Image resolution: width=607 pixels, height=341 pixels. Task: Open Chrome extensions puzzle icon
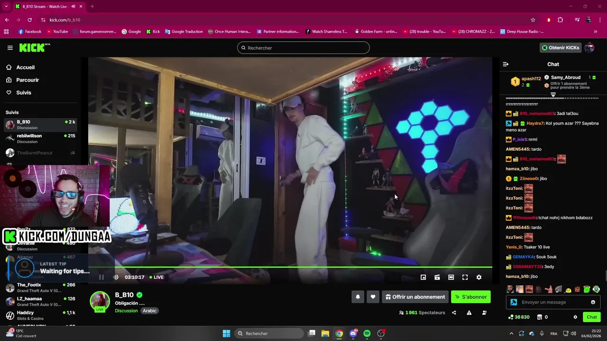(x=560, y=20)
